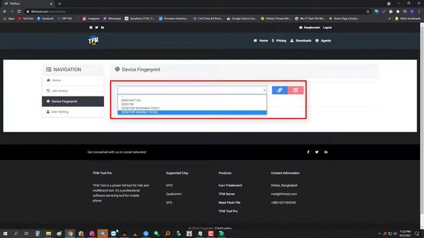The width and height of the screenshot is (424, 238).
Task: Open the Pricing page
Action: click(x=279, y=41)
